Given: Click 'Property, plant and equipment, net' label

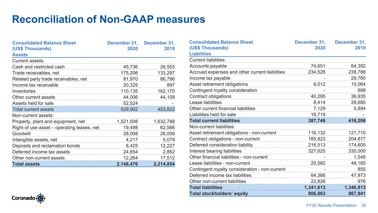Looking at the screenshot, I should click(49, 122).
